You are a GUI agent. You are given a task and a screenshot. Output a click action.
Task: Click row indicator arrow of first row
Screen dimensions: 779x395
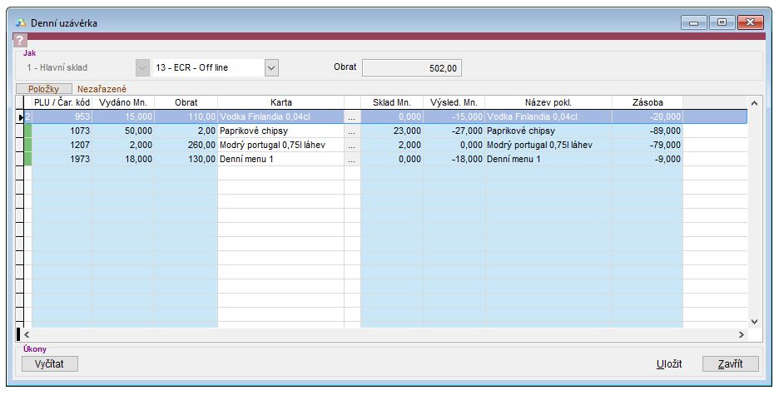(x=20, y=117)
